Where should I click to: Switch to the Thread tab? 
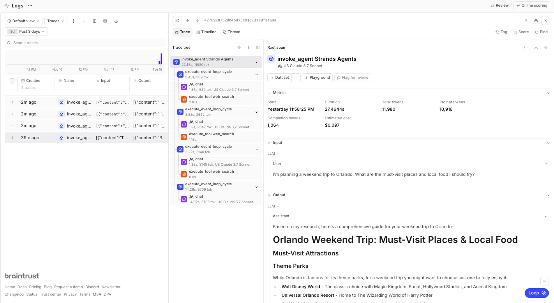(x=232, y=32)
